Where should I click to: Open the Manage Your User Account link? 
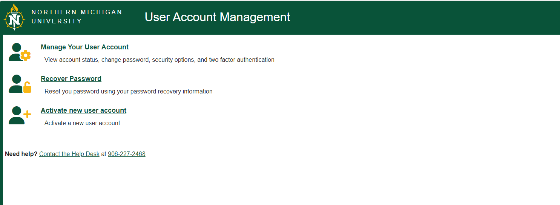click(84, 47)
